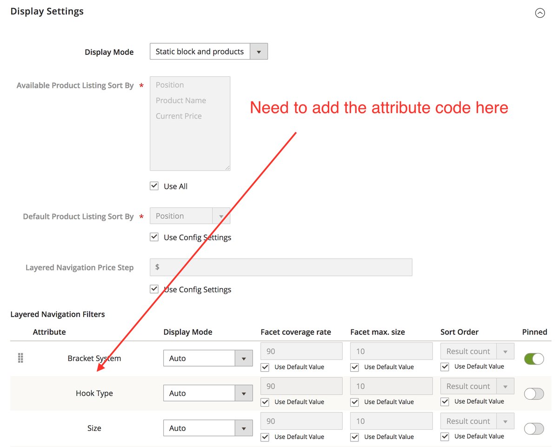Uncheck Use Config Settings under price step

coord(154,289)
